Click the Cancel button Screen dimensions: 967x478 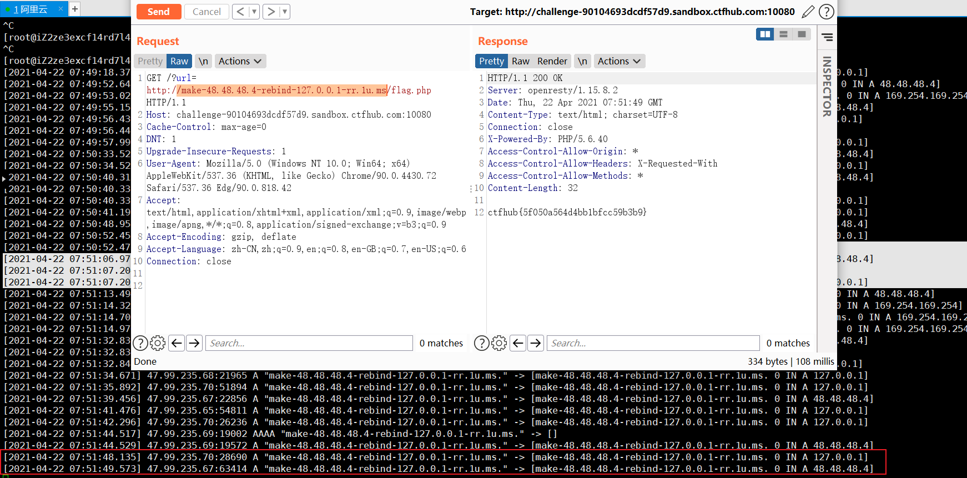[207, 12]
